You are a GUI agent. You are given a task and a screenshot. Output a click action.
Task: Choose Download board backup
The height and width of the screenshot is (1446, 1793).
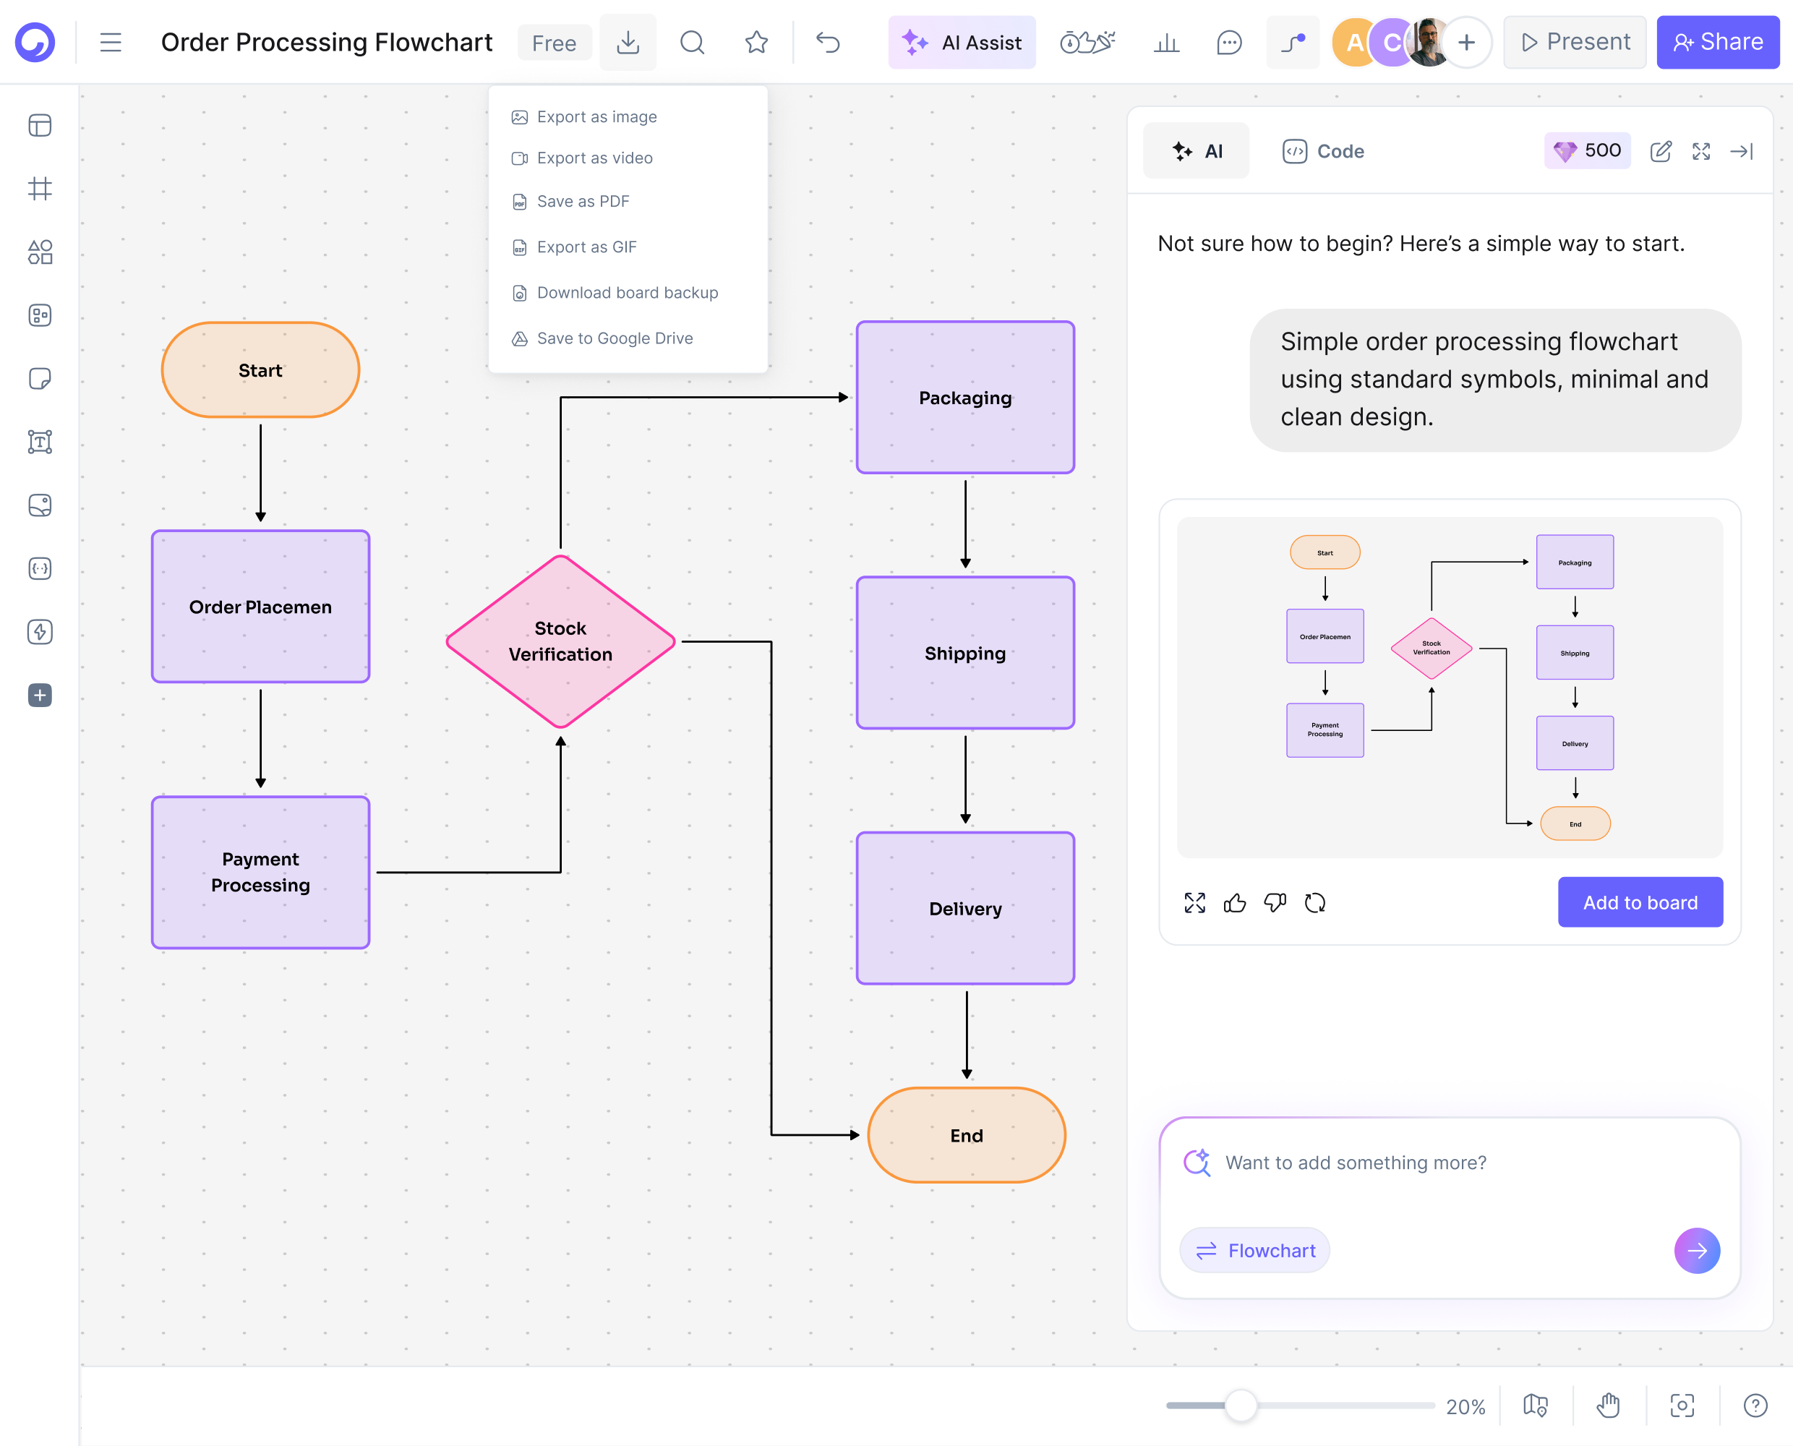click(628, 294)
